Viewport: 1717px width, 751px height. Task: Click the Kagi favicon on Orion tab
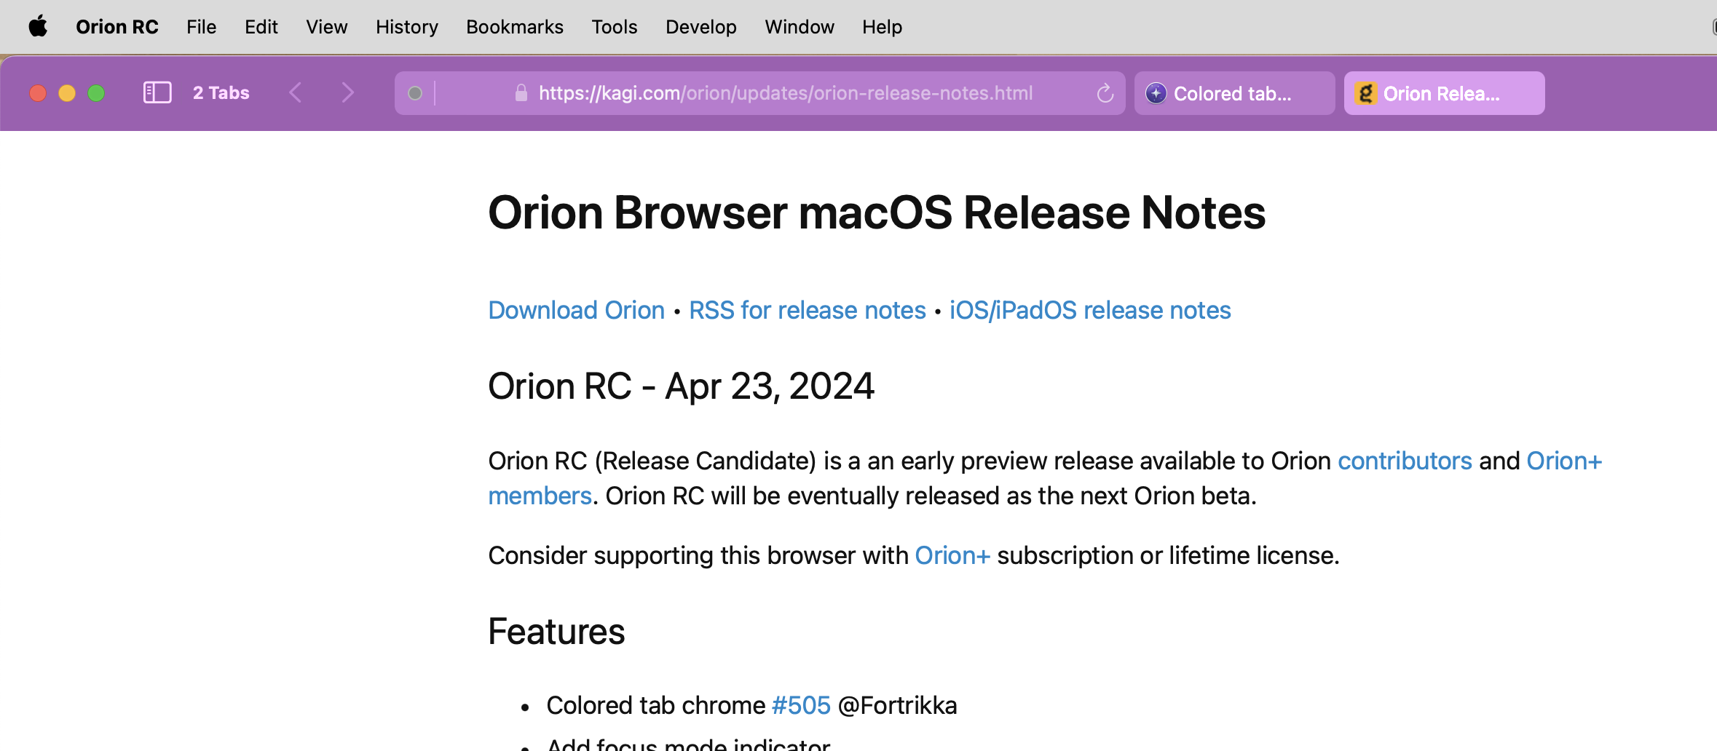coord(1365,93)
